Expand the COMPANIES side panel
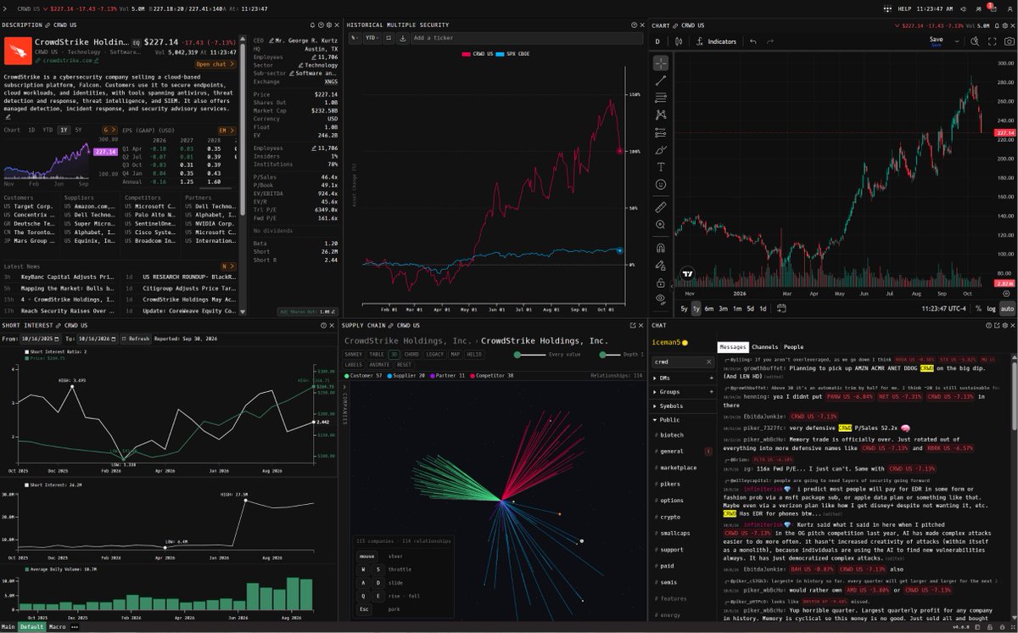This screenshot has height=633, width=1018. tap(344, 389)
